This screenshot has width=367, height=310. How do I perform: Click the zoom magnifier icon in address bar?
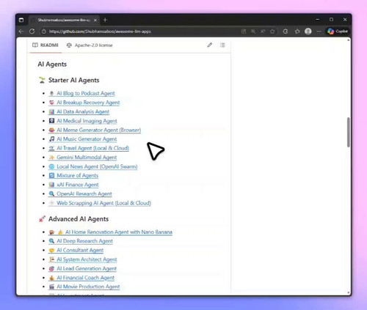(x=253, y=32)
